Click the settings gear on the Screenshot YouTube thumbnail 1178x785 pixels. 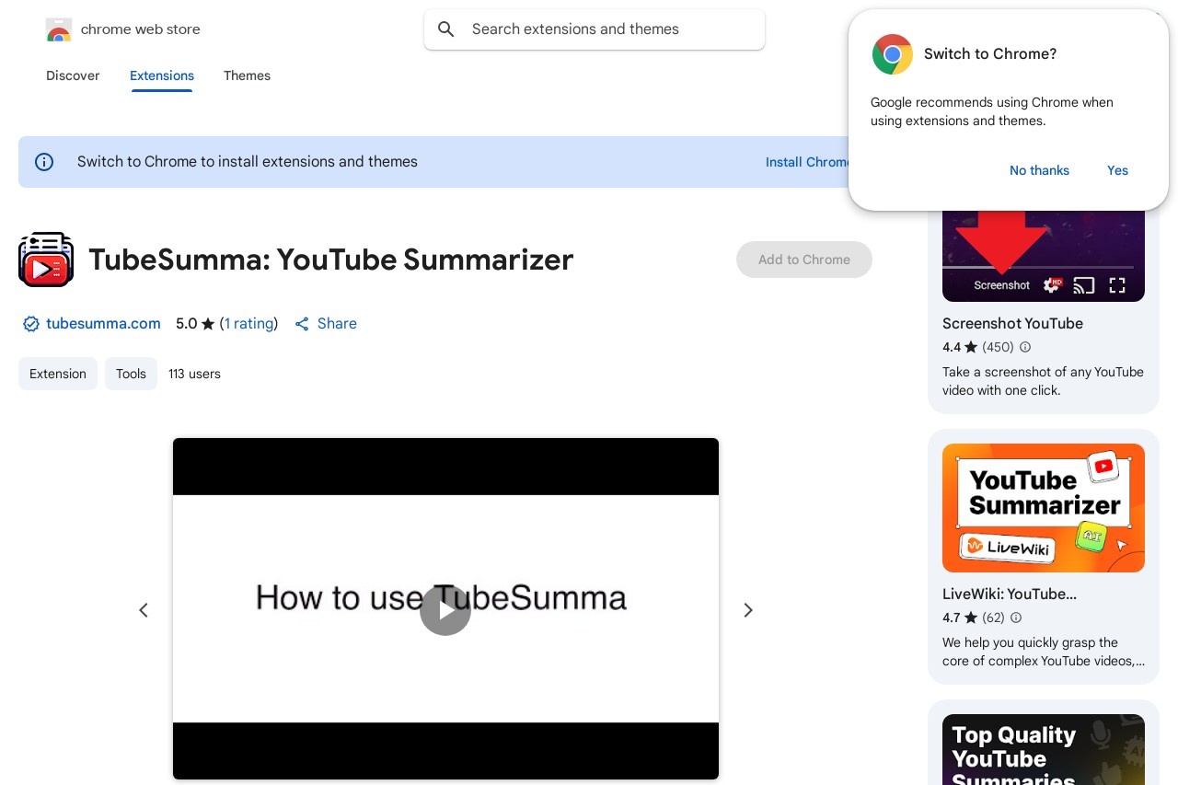[1052, 285]
